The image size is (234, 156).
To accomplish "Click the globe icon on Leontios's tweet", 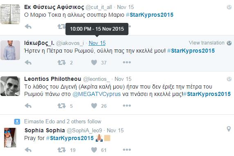I will (229, 79).
